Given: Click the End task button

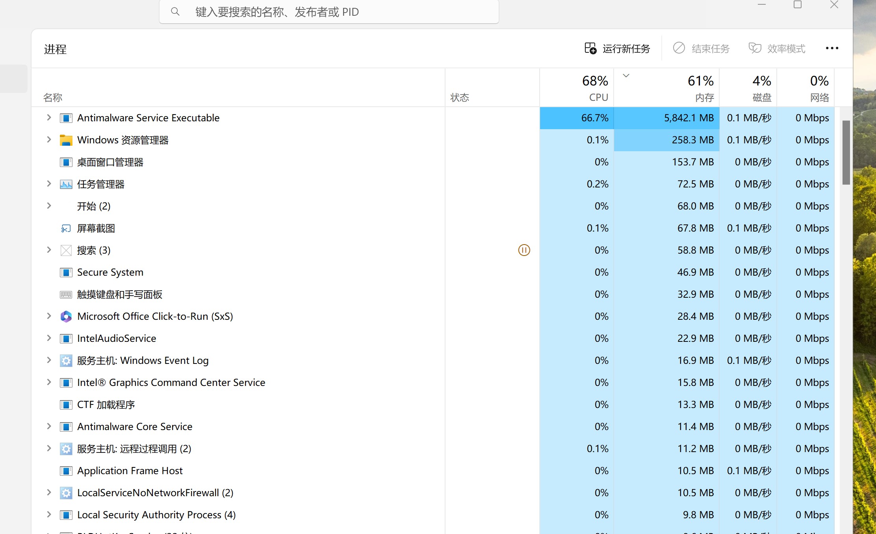Looking at the screenshot, I should coord(701,48).
